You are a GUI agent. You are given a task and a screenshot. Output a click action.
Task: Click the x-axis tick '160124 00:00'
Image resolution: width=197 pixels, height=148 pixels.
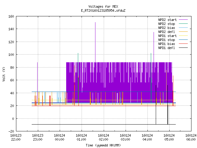[x=59, y=138]
